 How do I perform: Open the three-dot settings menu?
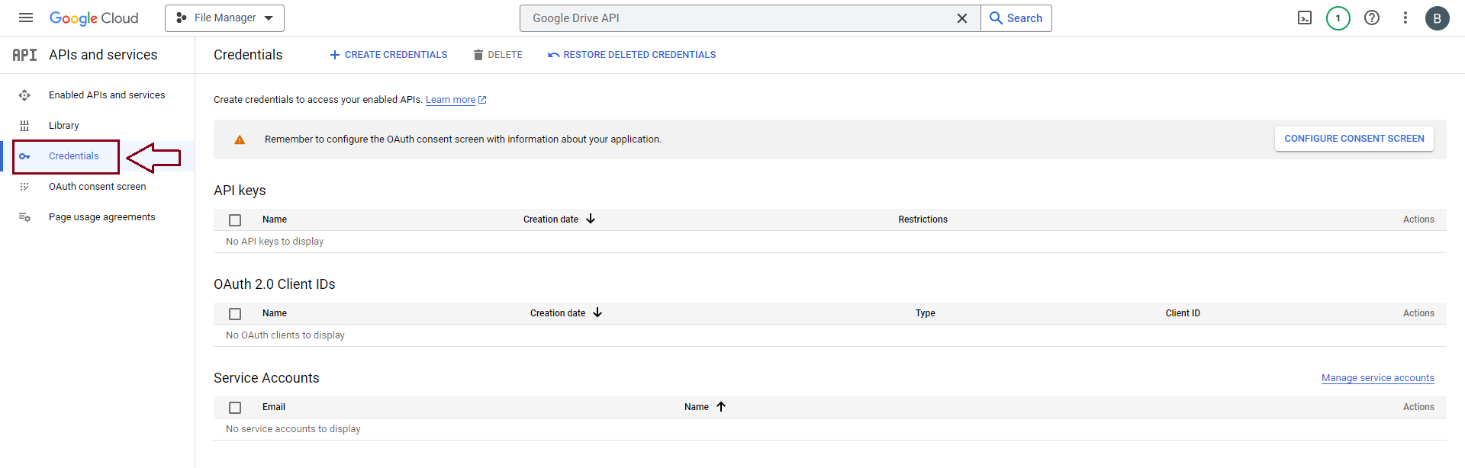click(x=1405, y=18)
